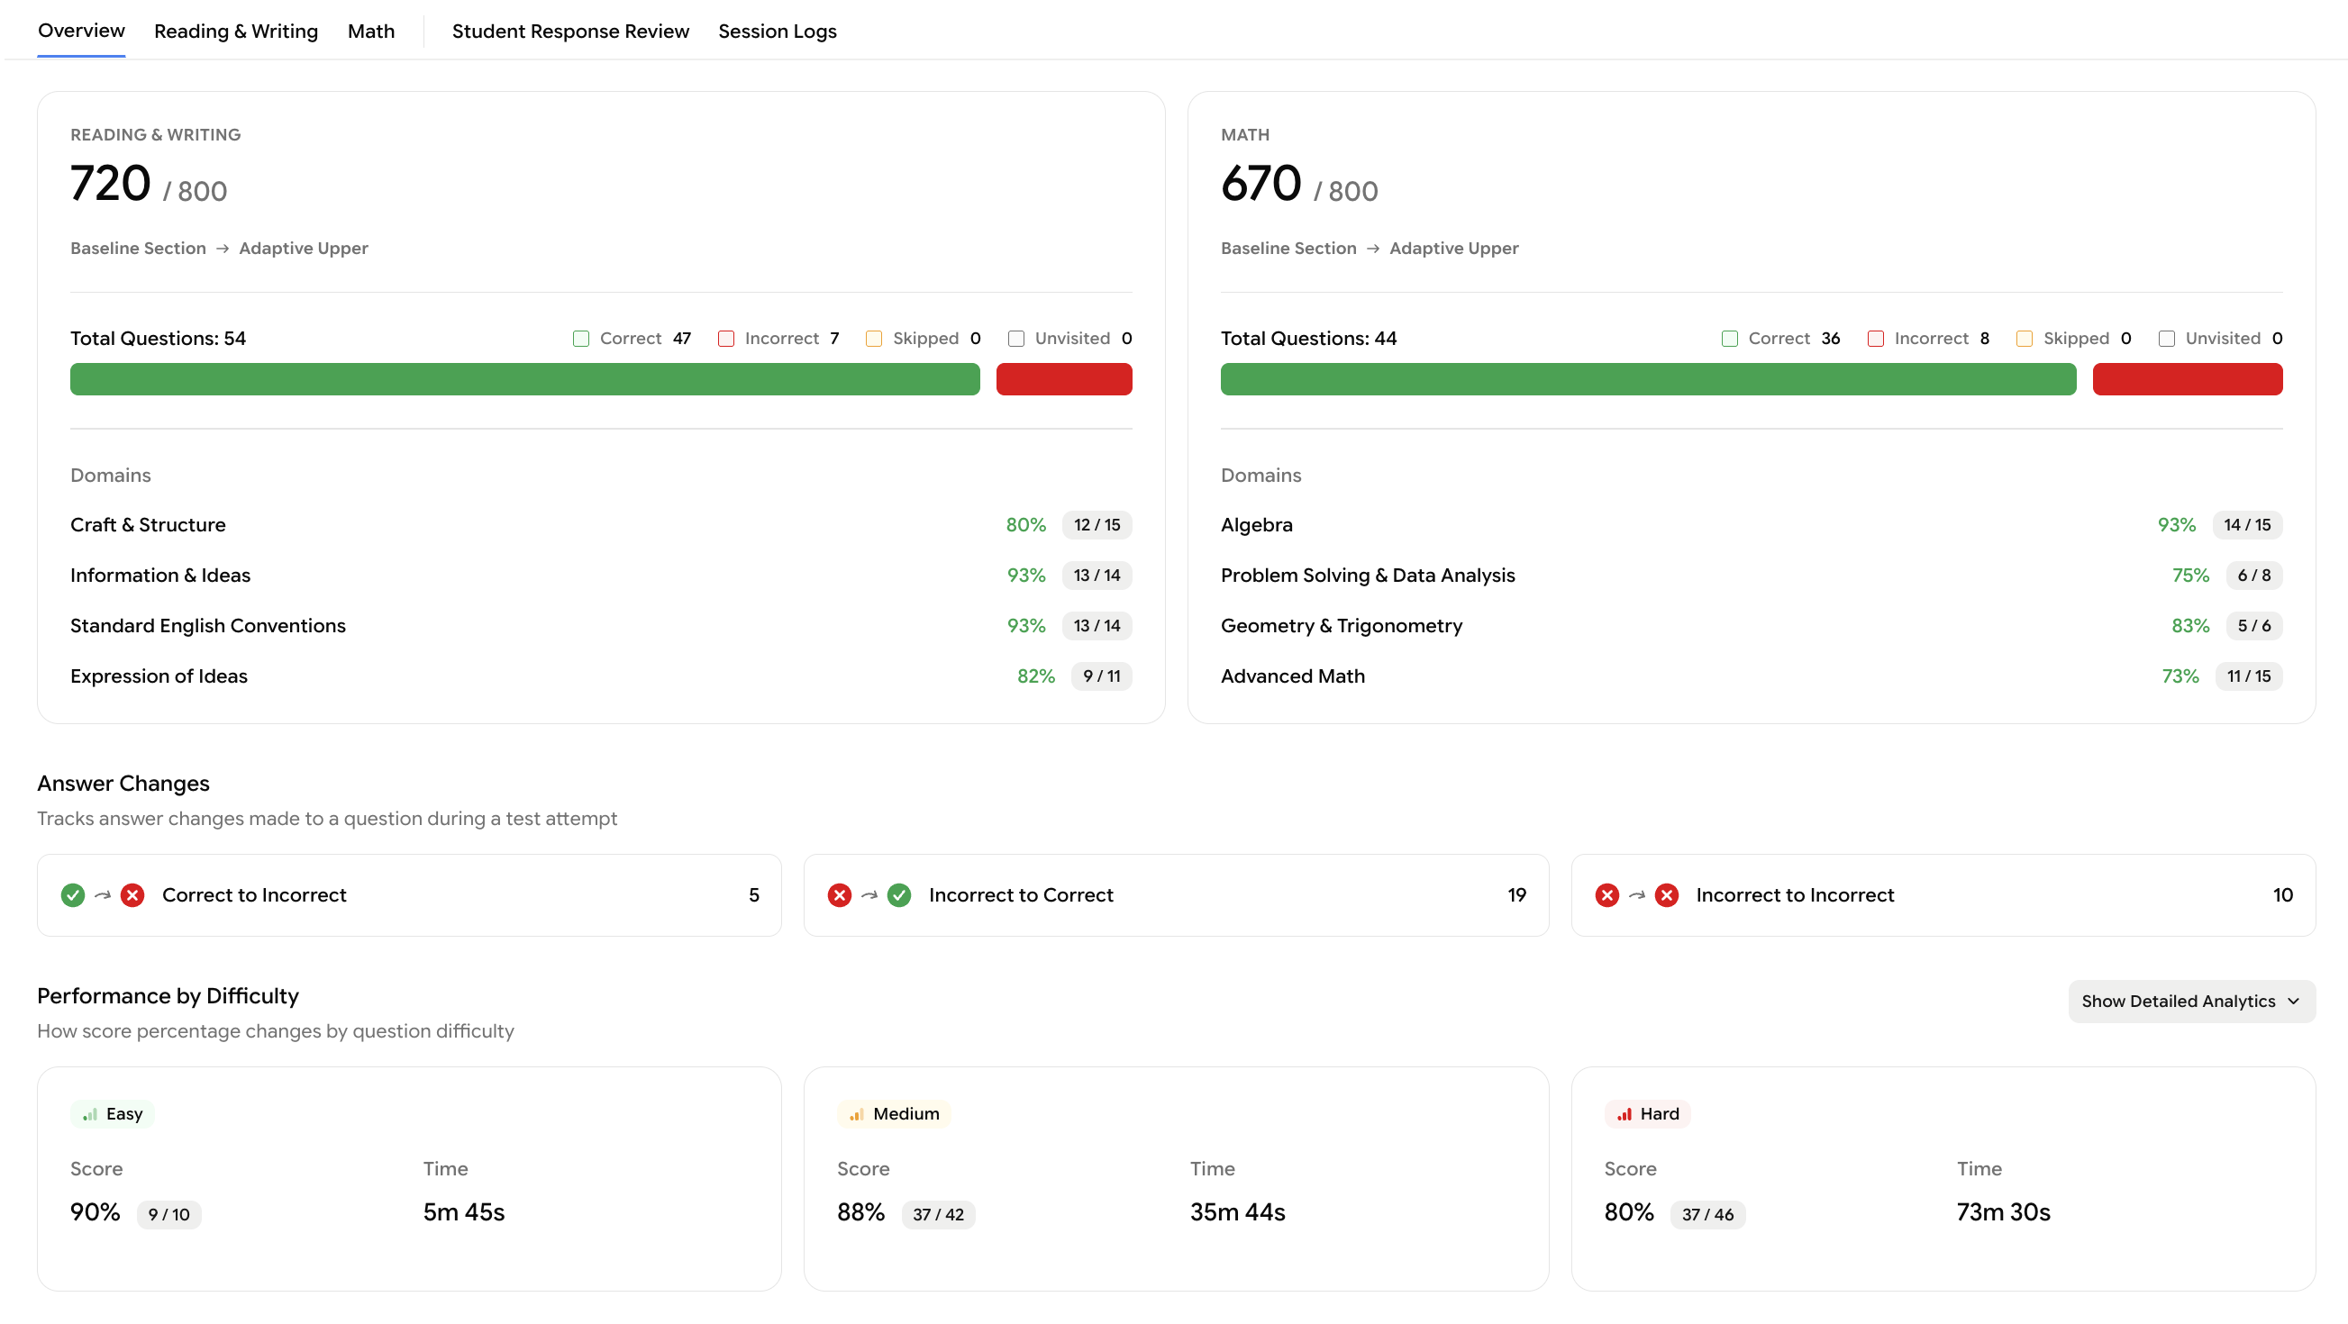The height and width of the screenshot is (1324, 2348).
Task: Click the Easy difficulty bars icon
Action: 89,1114
